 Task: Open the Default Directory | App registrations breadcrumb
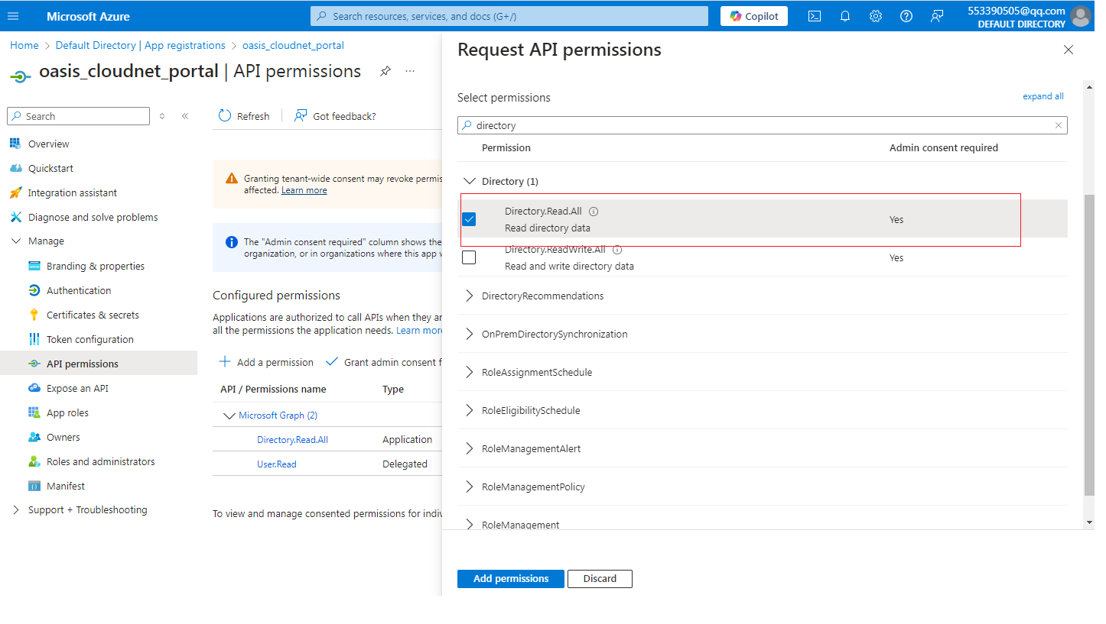[x=141, y=45]
